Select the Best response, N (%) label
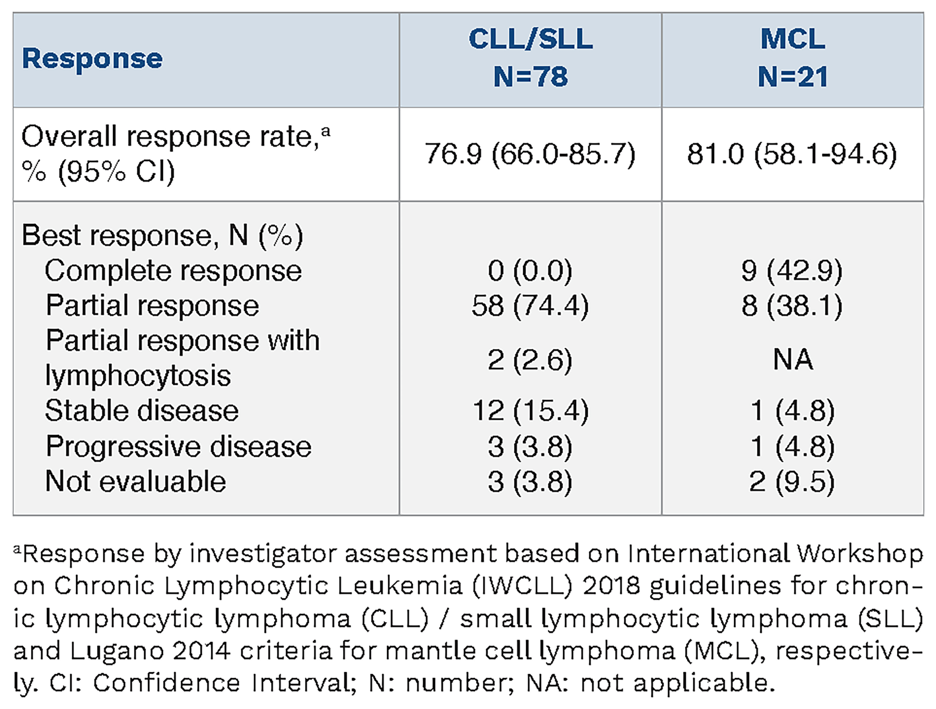The width and height of the screenshot is (936, 709). click(162, 236)
